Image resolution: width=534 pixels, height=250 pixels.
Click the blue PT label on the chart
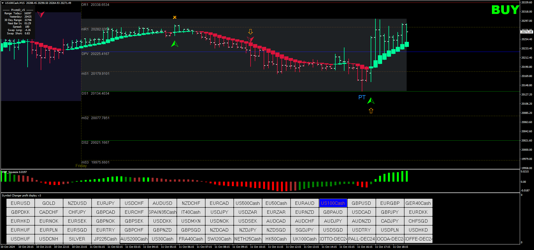click(x=362, y=97)
